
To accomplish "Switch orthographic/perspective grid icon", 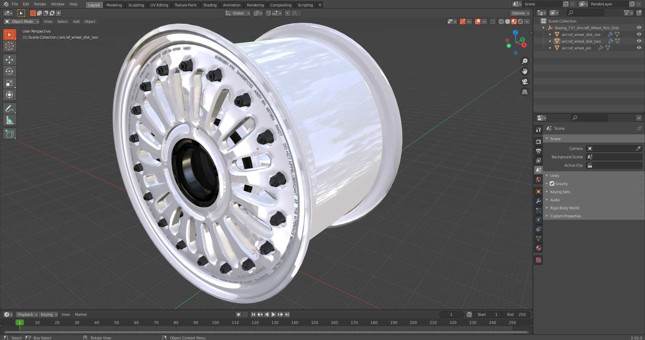I will (524, 92).
